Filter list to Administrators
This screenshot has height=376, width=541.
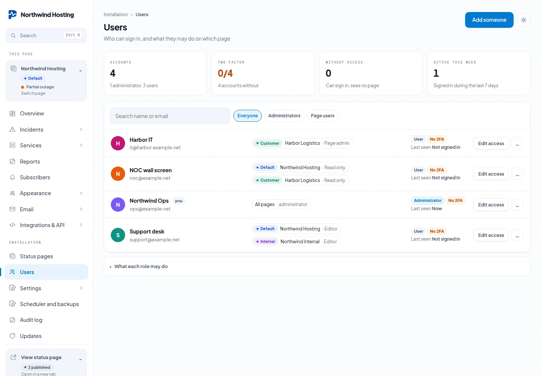284,116
